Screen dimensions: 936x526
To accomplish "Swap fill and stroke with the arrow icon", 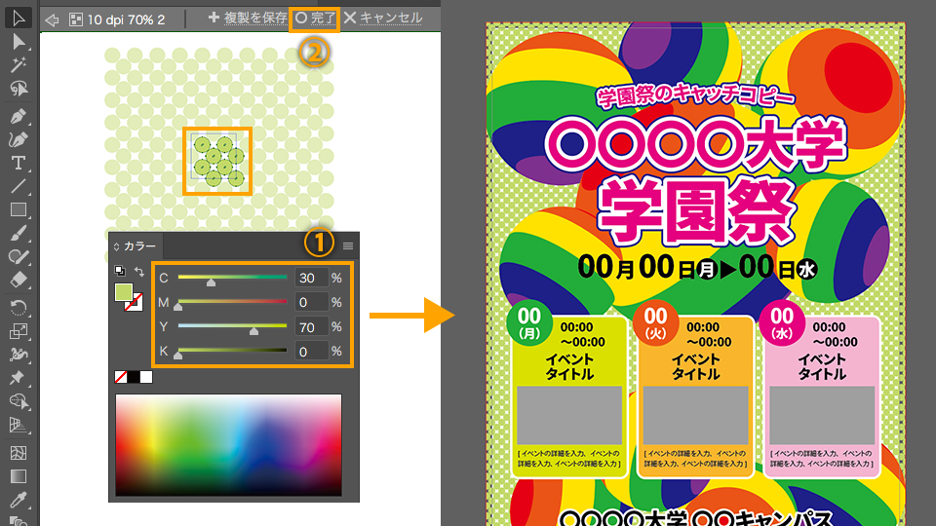I will tap(138, 272).
